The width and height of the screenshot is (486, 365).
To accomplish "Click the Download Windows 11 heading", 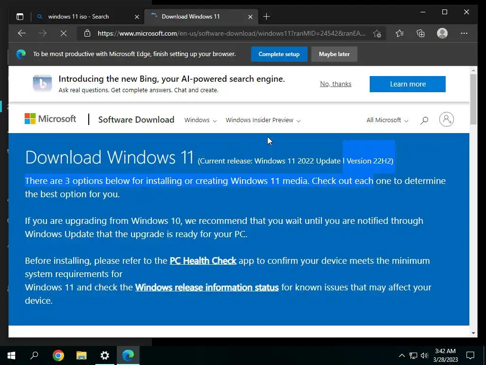I will click(x=110, y=157).
